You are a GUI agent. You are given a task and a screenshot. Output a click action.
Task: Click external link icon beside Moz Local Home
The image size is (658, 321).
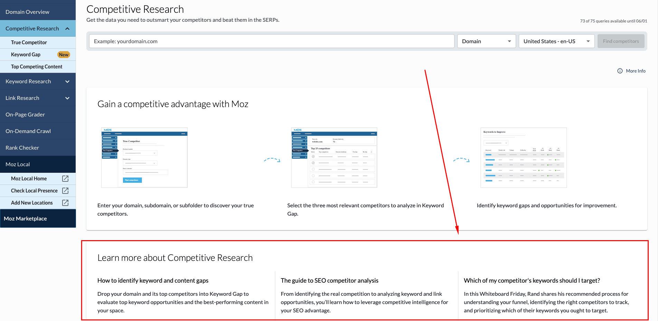tap(65, 179)
